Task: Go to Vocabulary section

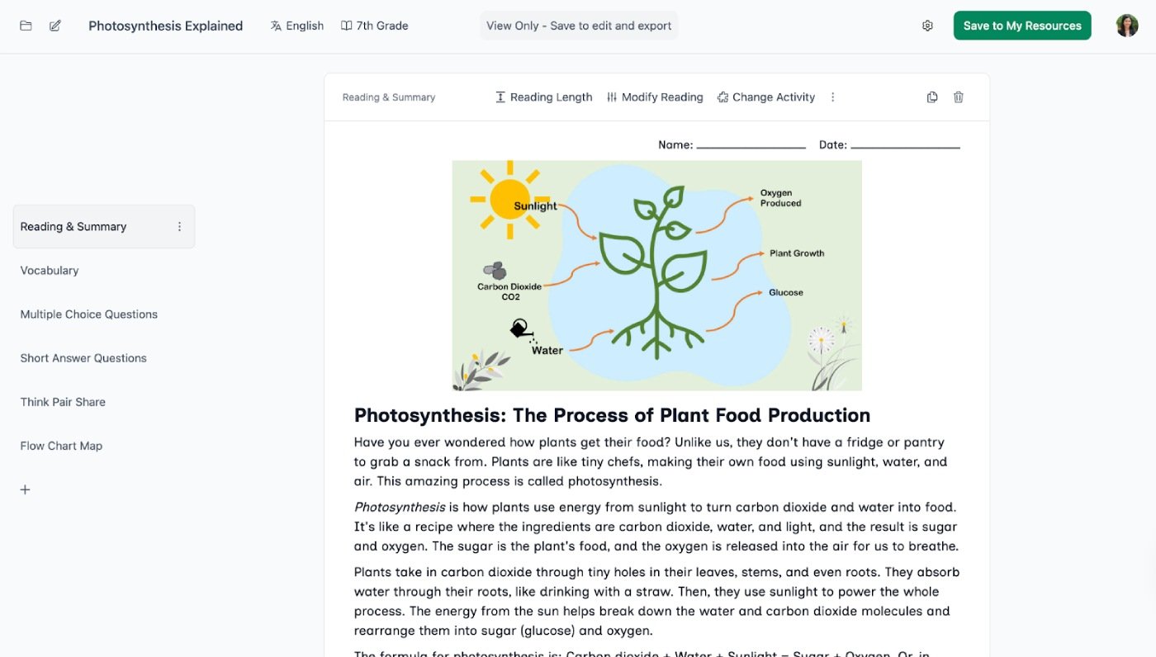Action: [x=50, y=271]
